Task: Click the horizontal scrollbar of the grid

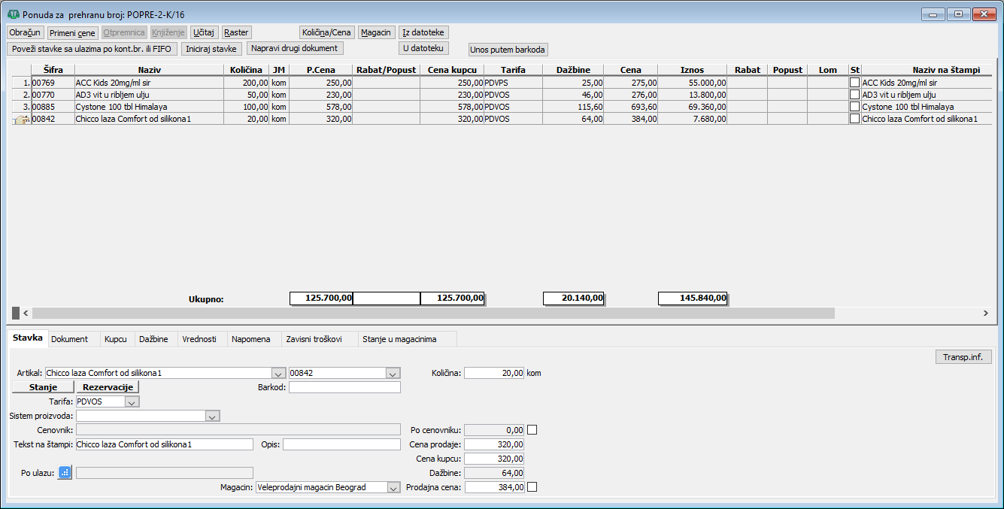Action: [432, 313]
